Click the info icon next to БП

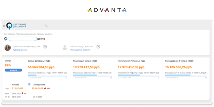(9, 97)
